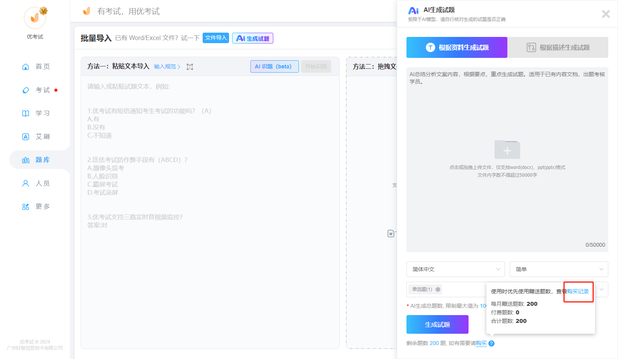This screenshot has width=618, height=359.
Task: Switch to 根据描述生成试题 tab
Action: coord(558,47)
